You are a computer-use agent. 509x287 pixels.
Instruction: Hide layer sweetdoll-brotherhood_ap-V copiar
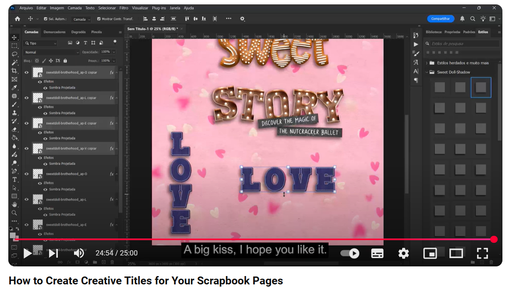pyautogui.click(x=27, y=148)
